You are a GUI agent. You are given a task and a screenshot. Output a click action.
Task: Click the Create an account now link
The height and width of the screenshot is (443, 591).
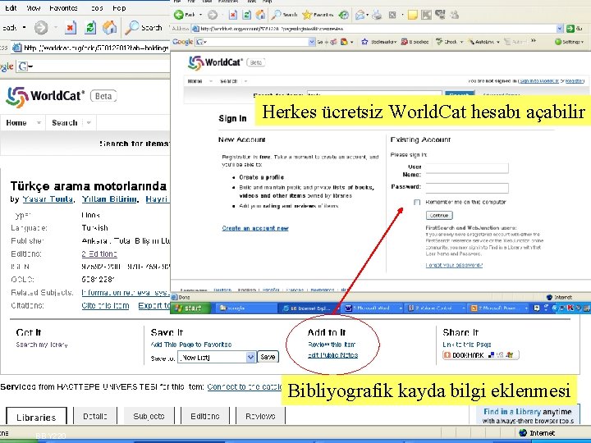point(255,228)
